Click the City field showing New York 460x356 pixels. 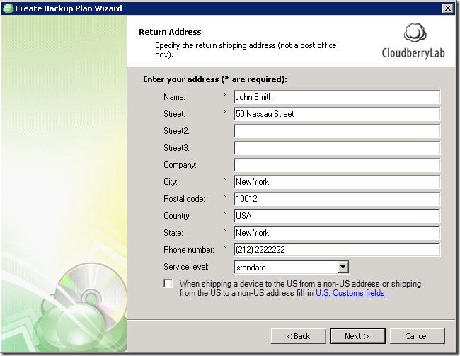point(337,182)
